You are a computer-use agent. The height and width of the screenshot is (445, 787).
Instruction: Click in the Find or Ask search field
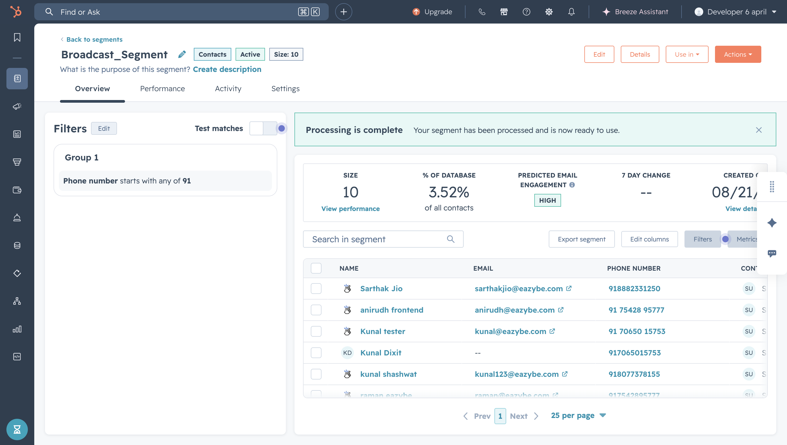(181, 11)
